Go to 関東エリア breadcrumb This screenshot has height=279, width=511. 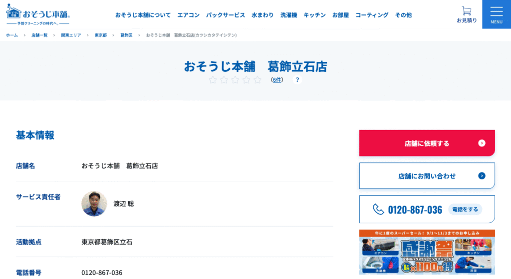71,35
